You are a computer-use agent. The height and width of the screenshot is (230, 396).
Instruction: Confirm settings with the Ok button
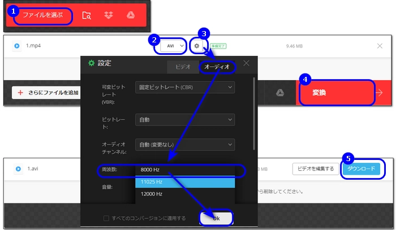pos(216,218)
